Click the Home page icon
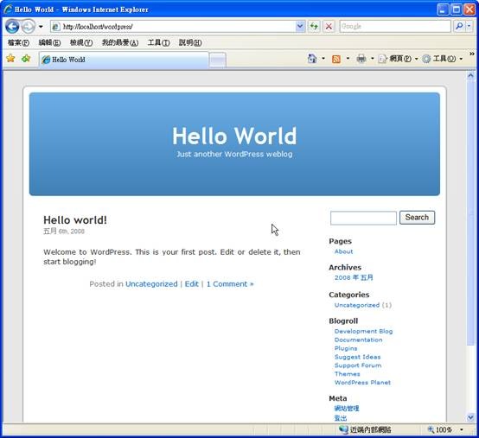Screen dimensions: 479x438 point(312,58)
